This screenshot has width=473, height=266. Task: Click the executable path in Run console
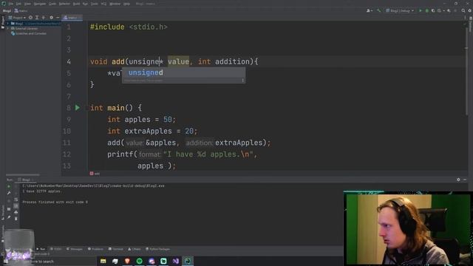tap(94, 185)
